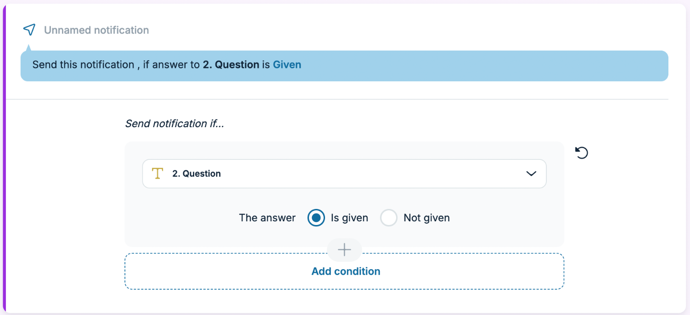Click the reset condition circular arrow icon
Screen dimensions: 690x315
[x=582, y=152]
